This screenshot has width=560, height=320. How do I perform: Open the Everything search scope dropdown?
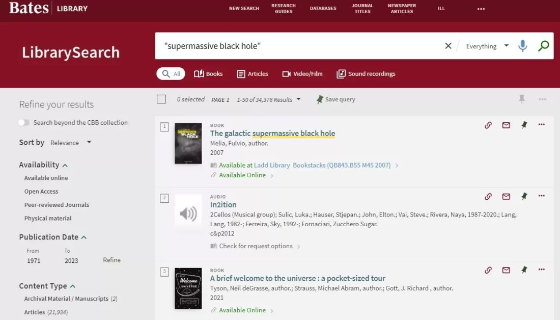(x=487, y=46)
